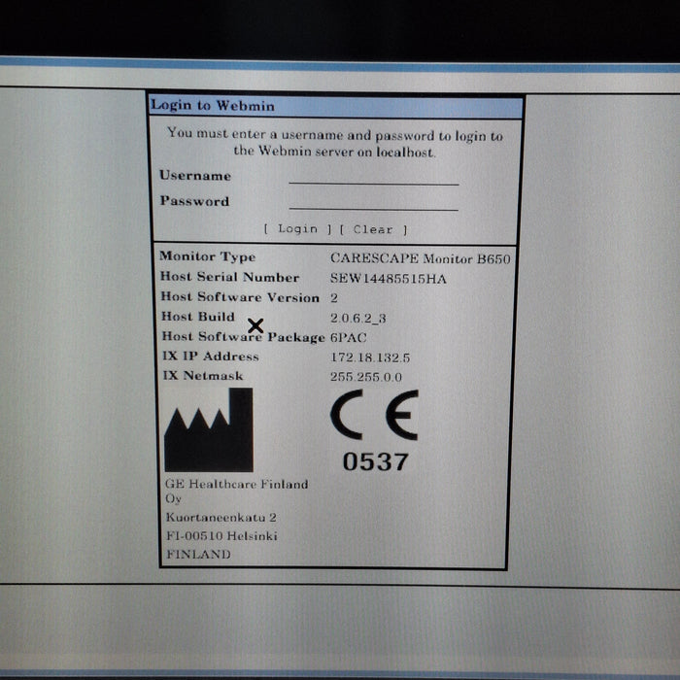The width and height of the screenshot is (680, 680).
Task: Focus the Password input field
Action: 373,201
